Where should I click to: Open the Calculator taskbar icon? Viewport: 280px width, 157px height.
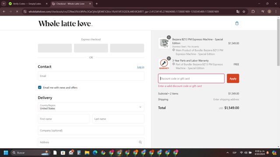(79, 153)
